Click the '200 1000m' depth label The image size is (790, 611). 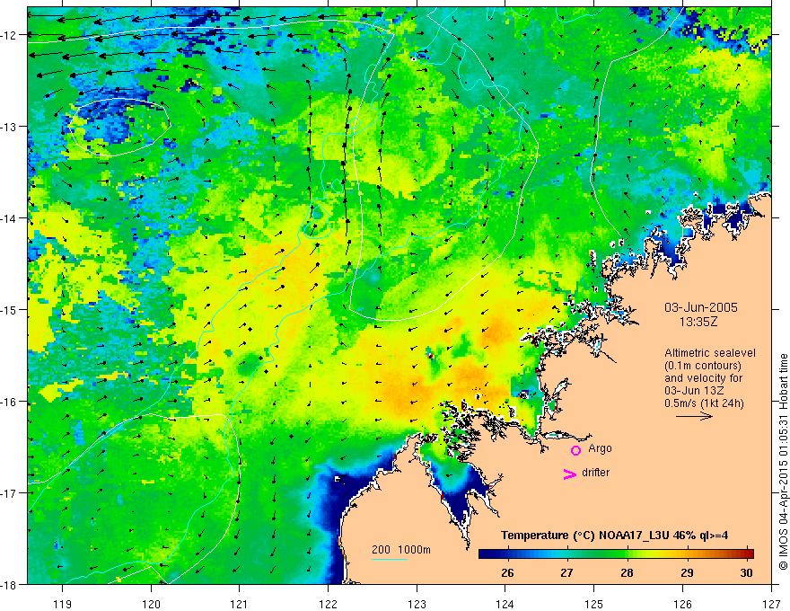point(401,550)
